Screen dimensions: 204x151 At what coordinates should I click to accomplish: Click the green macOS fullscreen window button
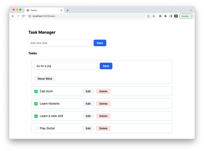[x=20, y=10]
